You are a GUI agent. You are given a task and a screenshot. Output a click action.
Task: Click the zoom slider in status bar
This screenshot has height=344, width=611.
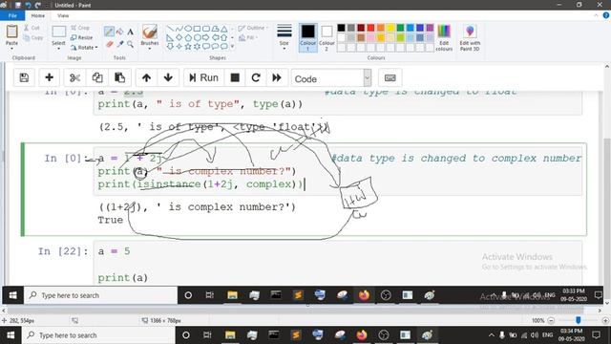click(x=579, y=320)
